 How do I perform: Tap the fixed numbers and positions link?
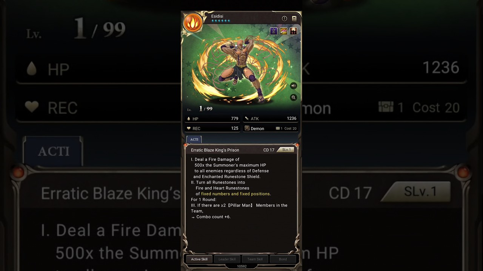(x=236, y=194)
